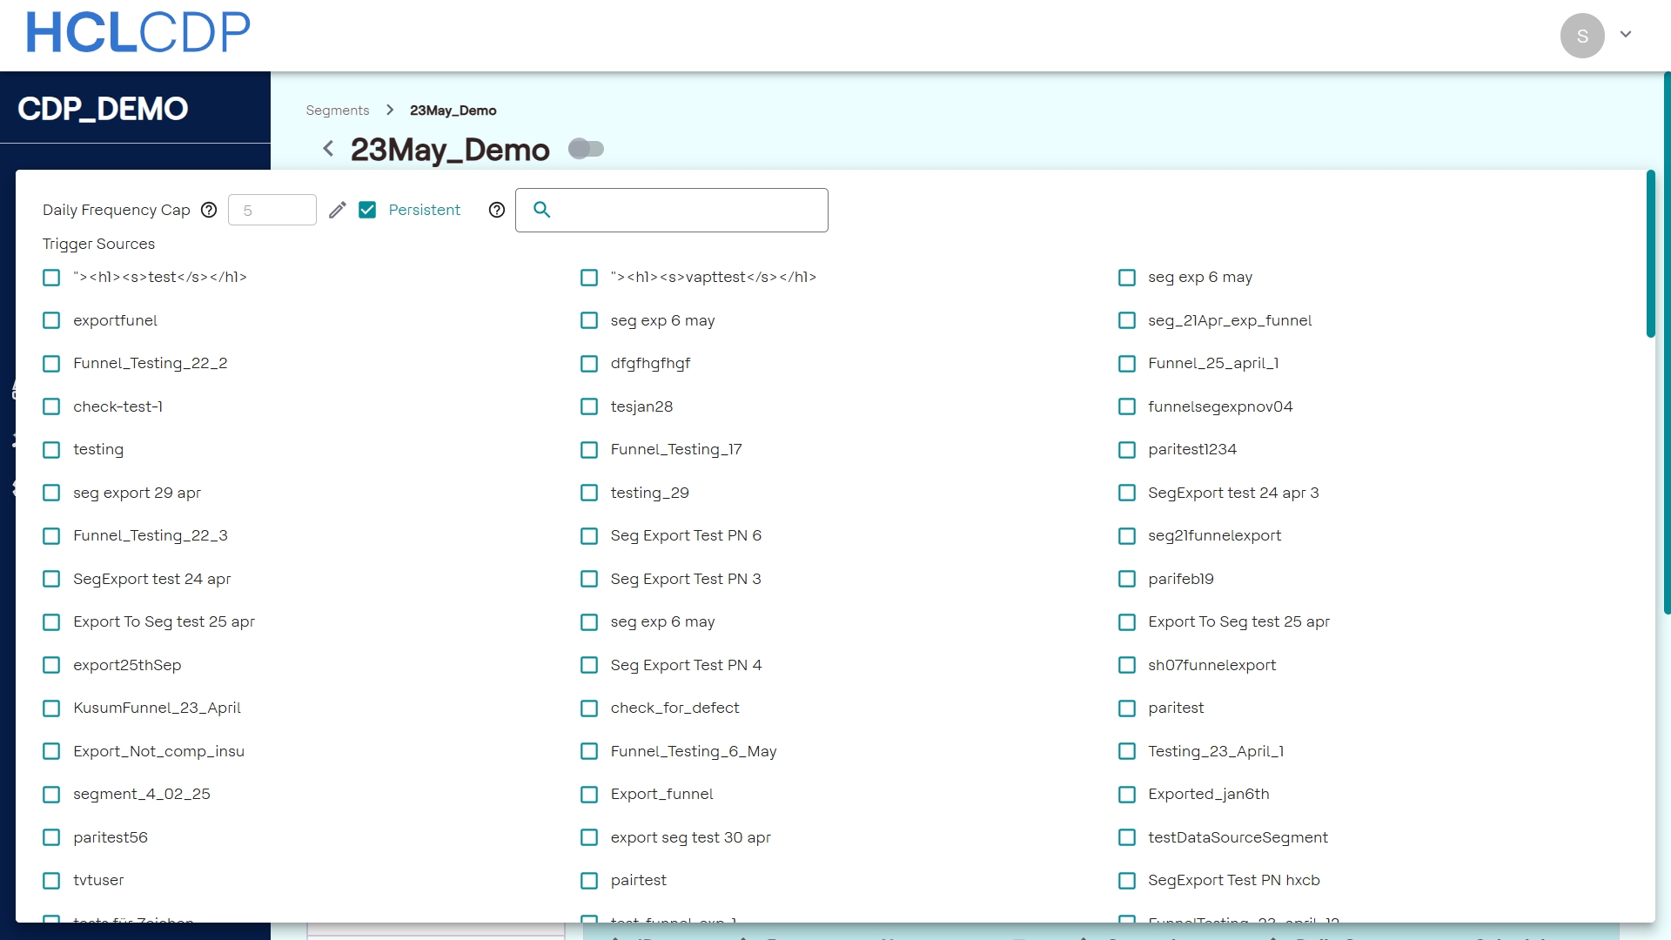Viewport: 1671px width, 940px height.
Task: Tick the Seg Export Test PN 6 checkbox
Action: (x=589, y=536)
